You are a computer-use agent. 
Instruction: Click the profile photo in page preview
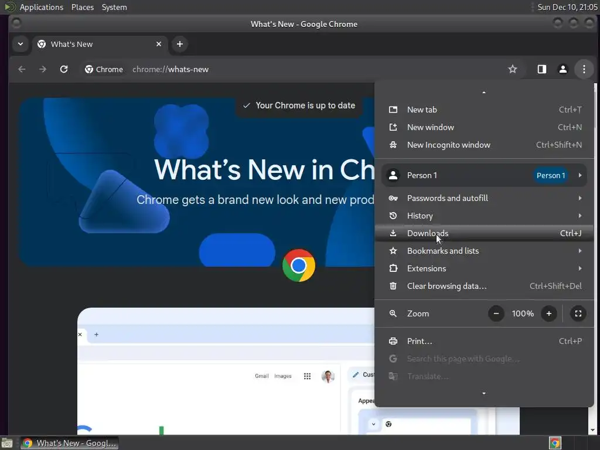pos(328,376)
